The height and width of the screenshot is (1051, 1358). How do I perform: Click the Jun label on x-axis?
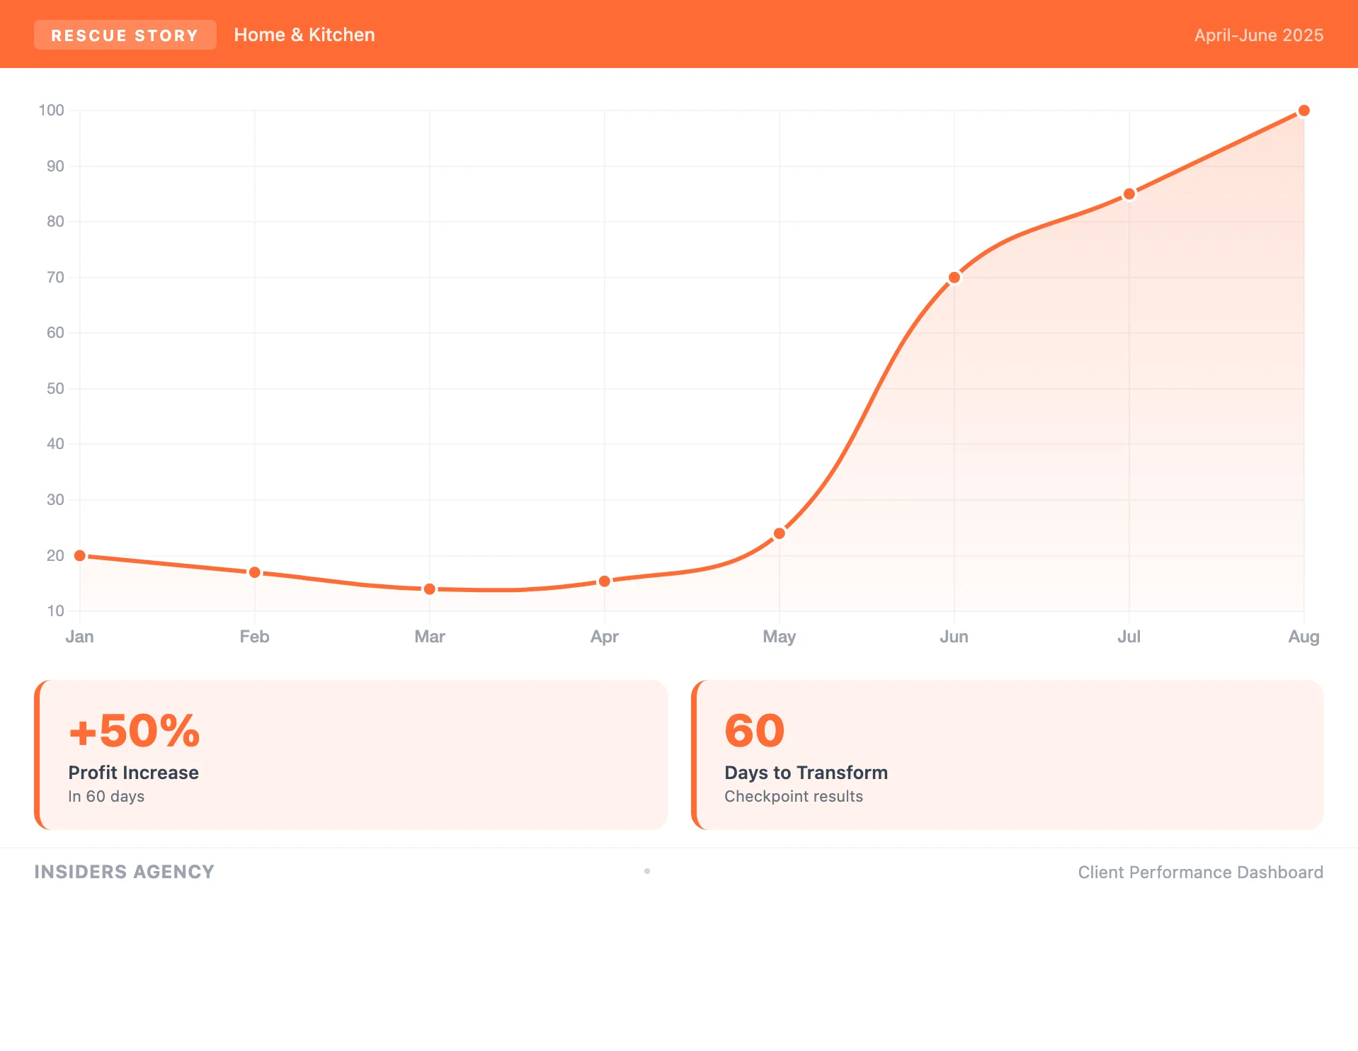(x=954, y=637)
